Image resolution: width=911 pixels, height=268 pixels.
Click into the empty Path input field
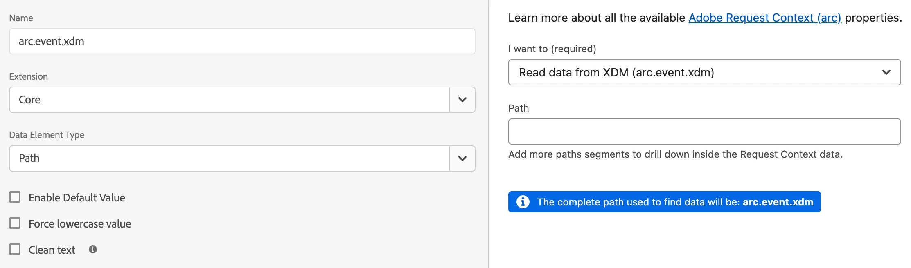click(704, 132)
